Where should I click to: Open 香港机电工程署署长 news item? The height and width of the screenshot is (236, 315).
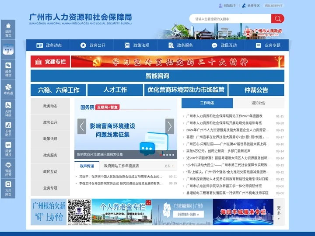[x=227, y=193]
